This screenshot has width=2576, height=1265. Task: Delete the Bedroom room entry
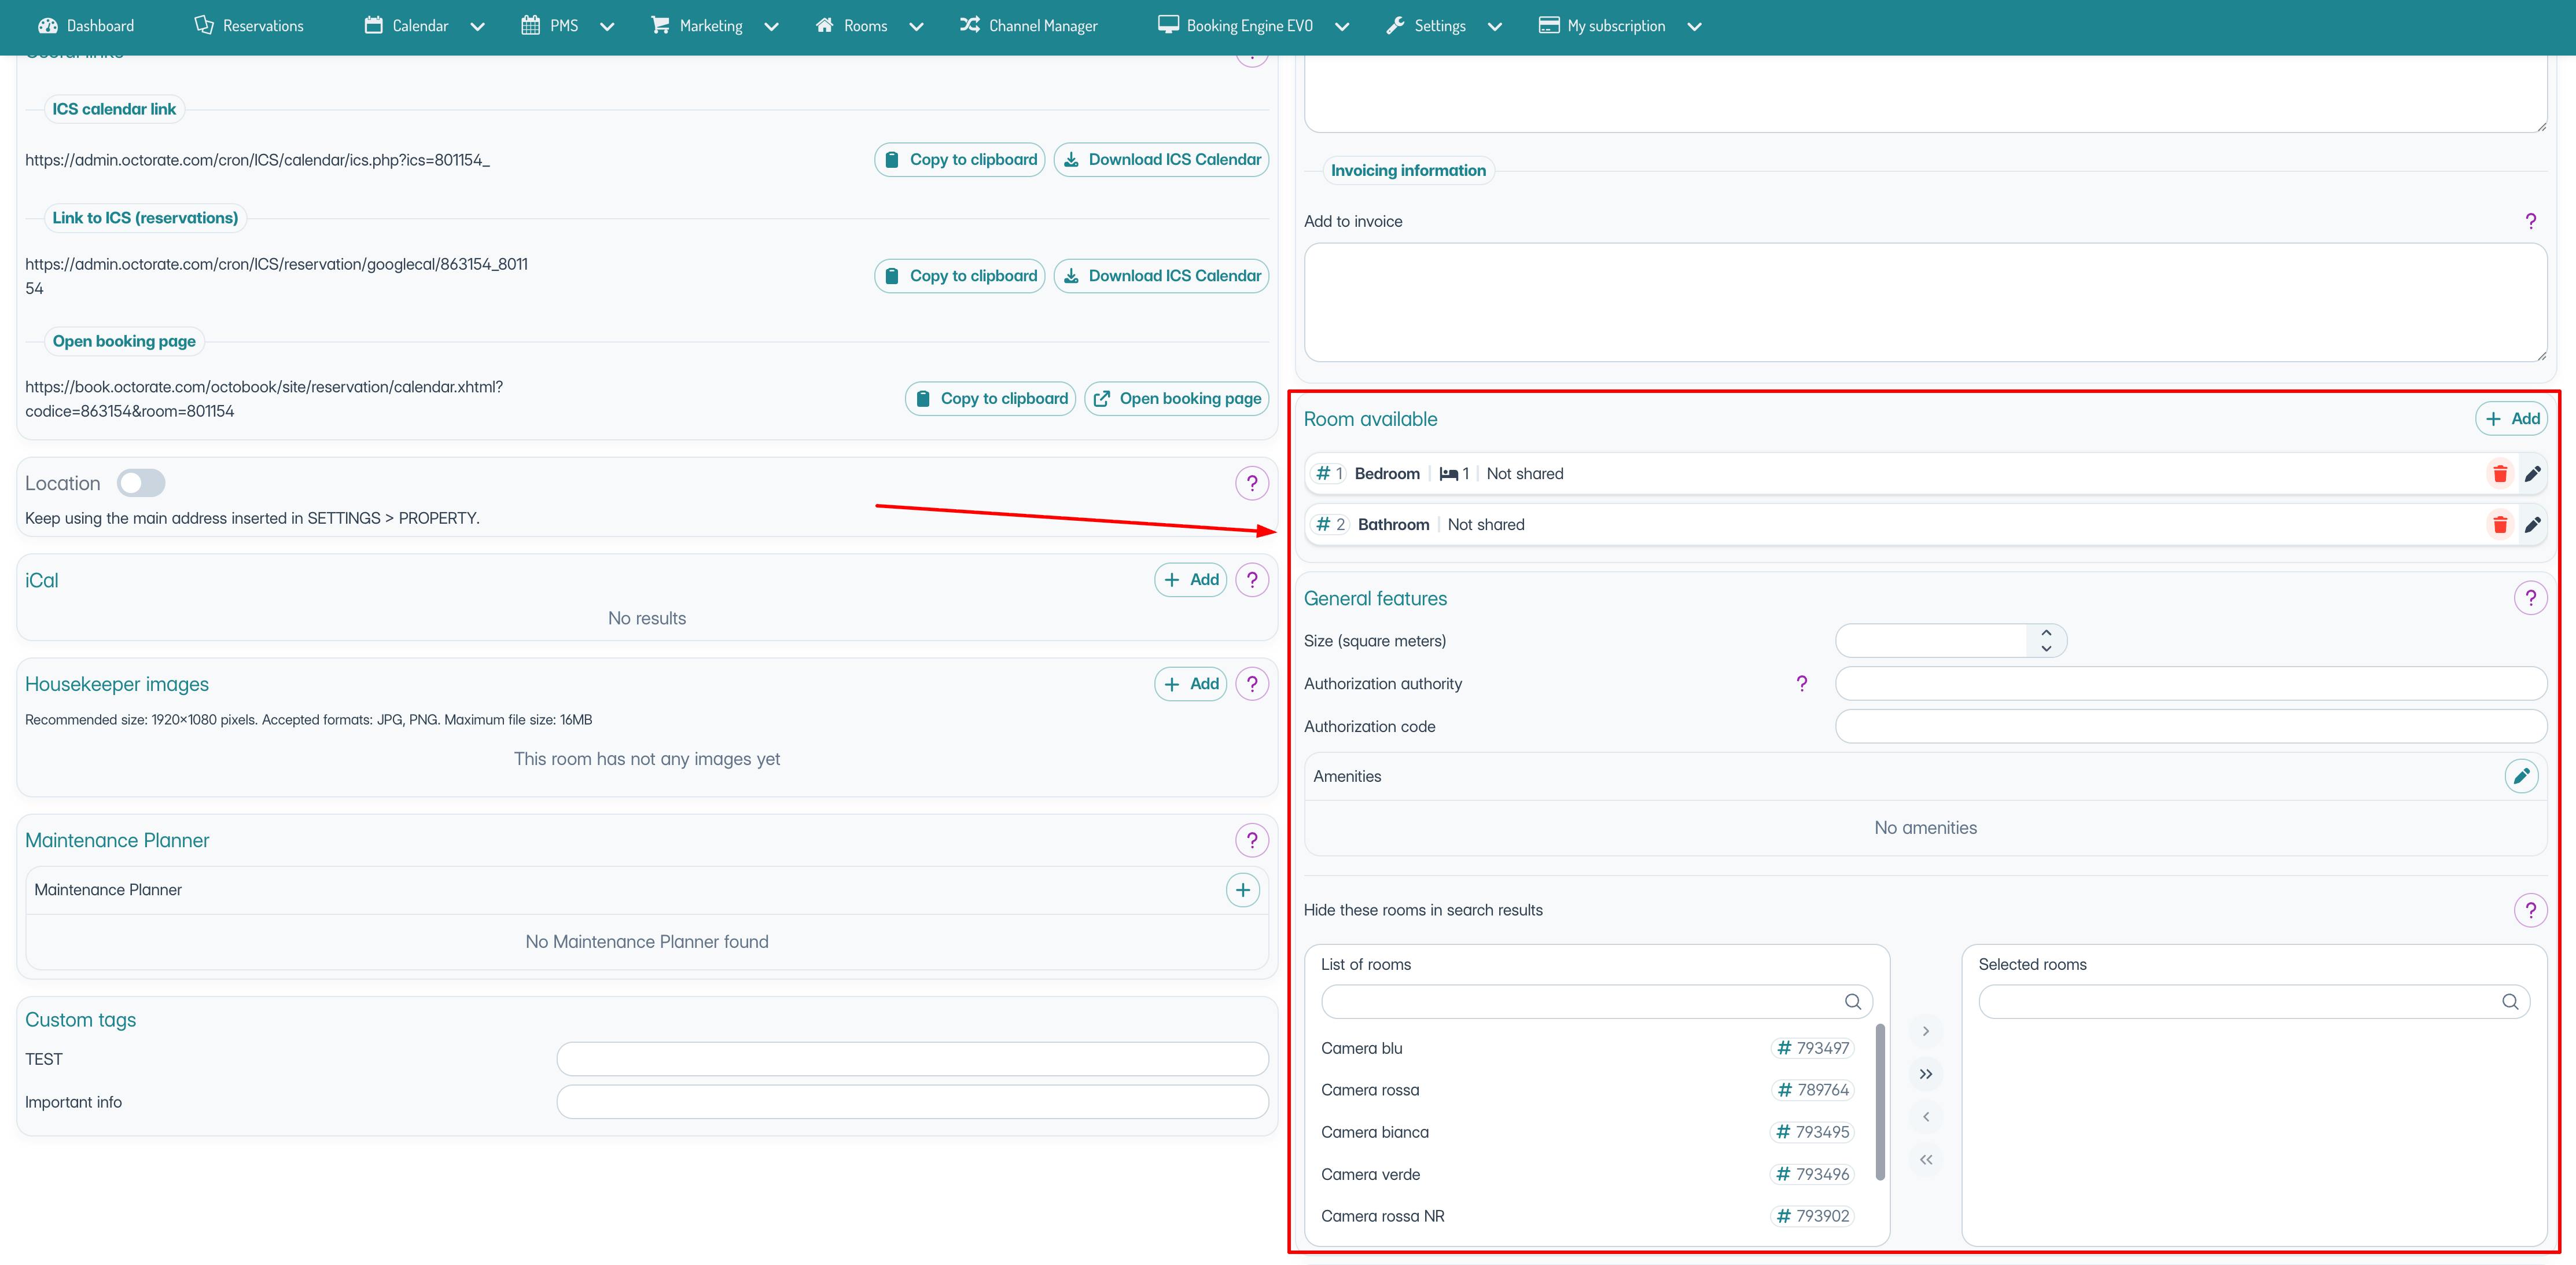[2499, 474]
